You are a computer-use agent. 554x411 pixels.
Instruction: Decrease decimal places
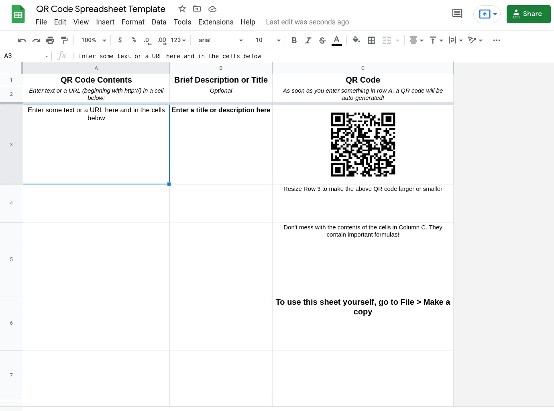tap(147, 40)
